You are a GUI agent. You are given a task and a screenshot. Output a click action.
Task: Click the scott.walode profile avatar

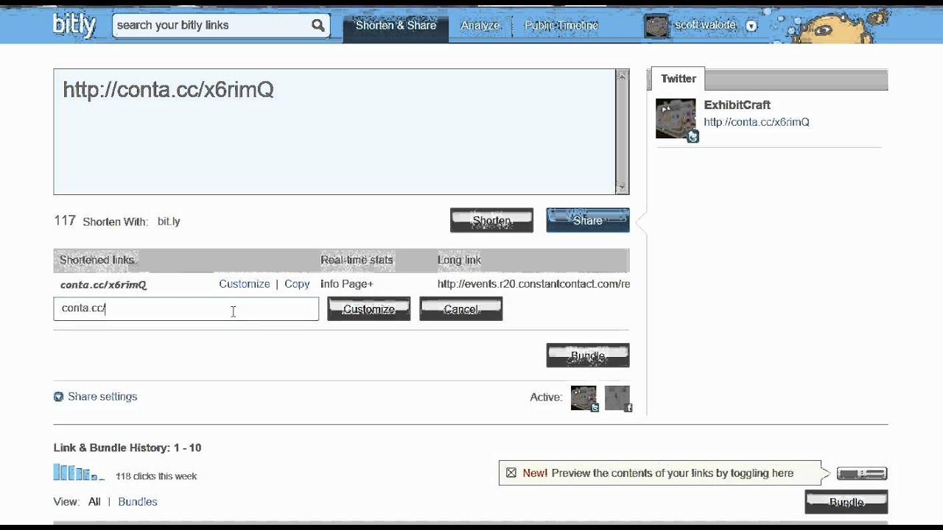(656, 26)
